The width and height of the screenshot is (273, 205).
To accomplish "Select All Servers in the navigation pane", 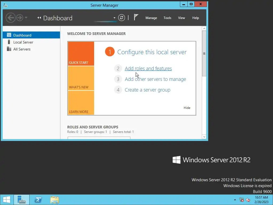I will 31,49.
